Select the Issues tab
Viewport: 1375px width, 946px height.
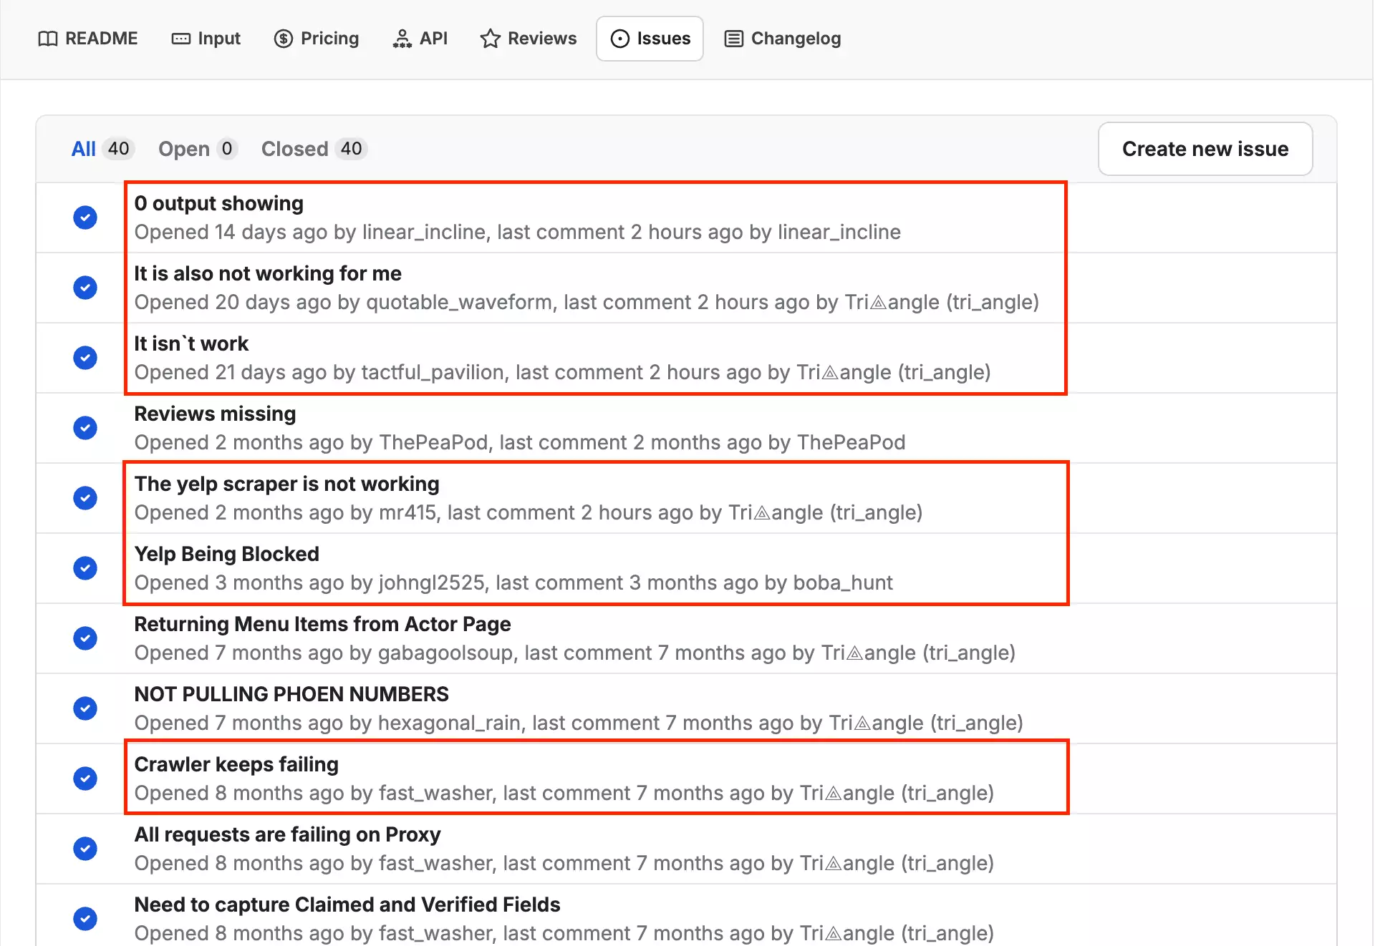tap(650, 39)
